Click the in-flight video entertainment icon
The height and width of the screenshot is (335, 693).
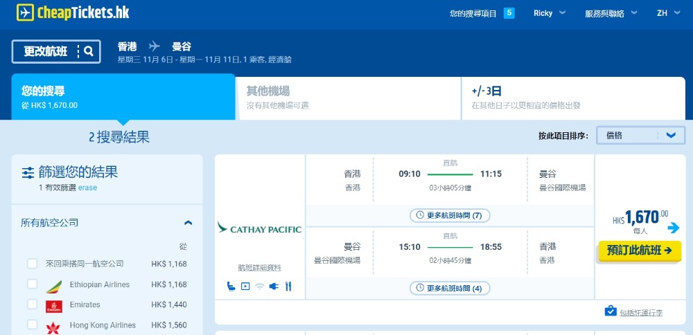click(x=245, y=287)
